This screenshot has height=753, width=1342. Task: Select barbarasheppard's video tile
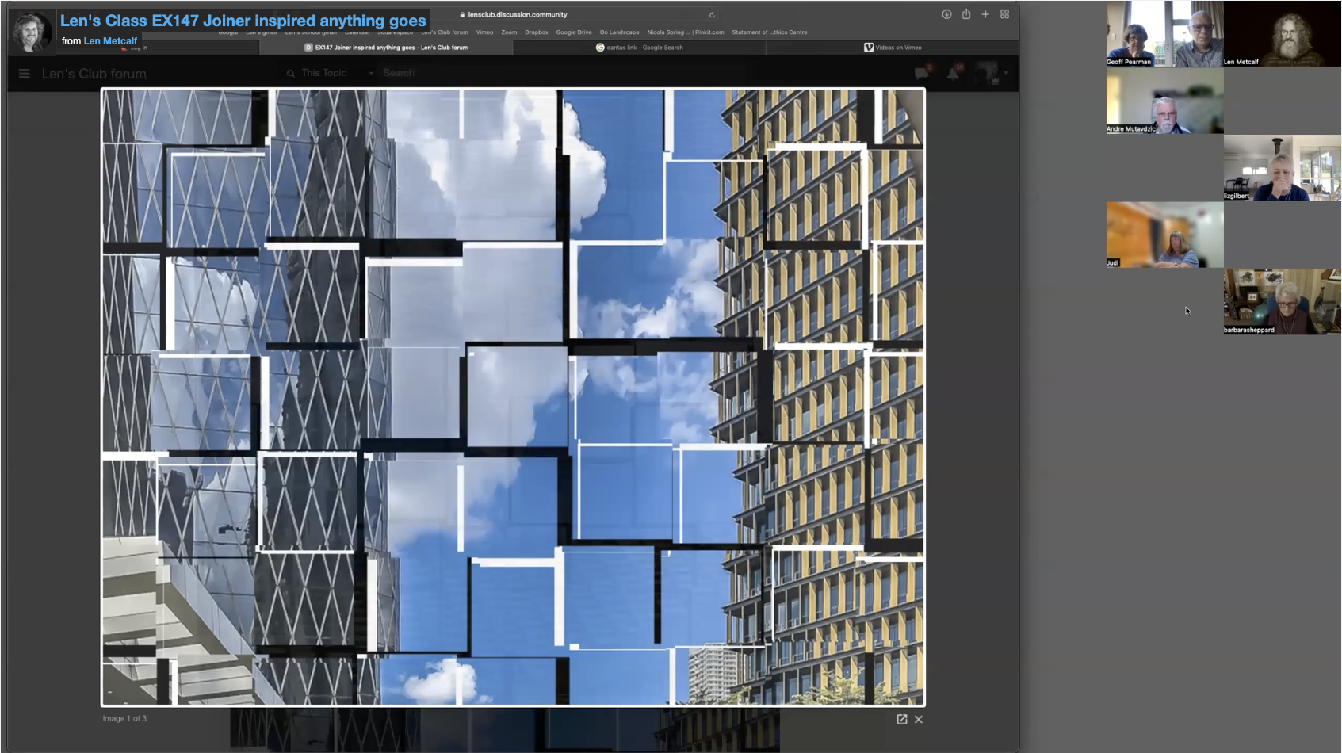point(1282,301)
